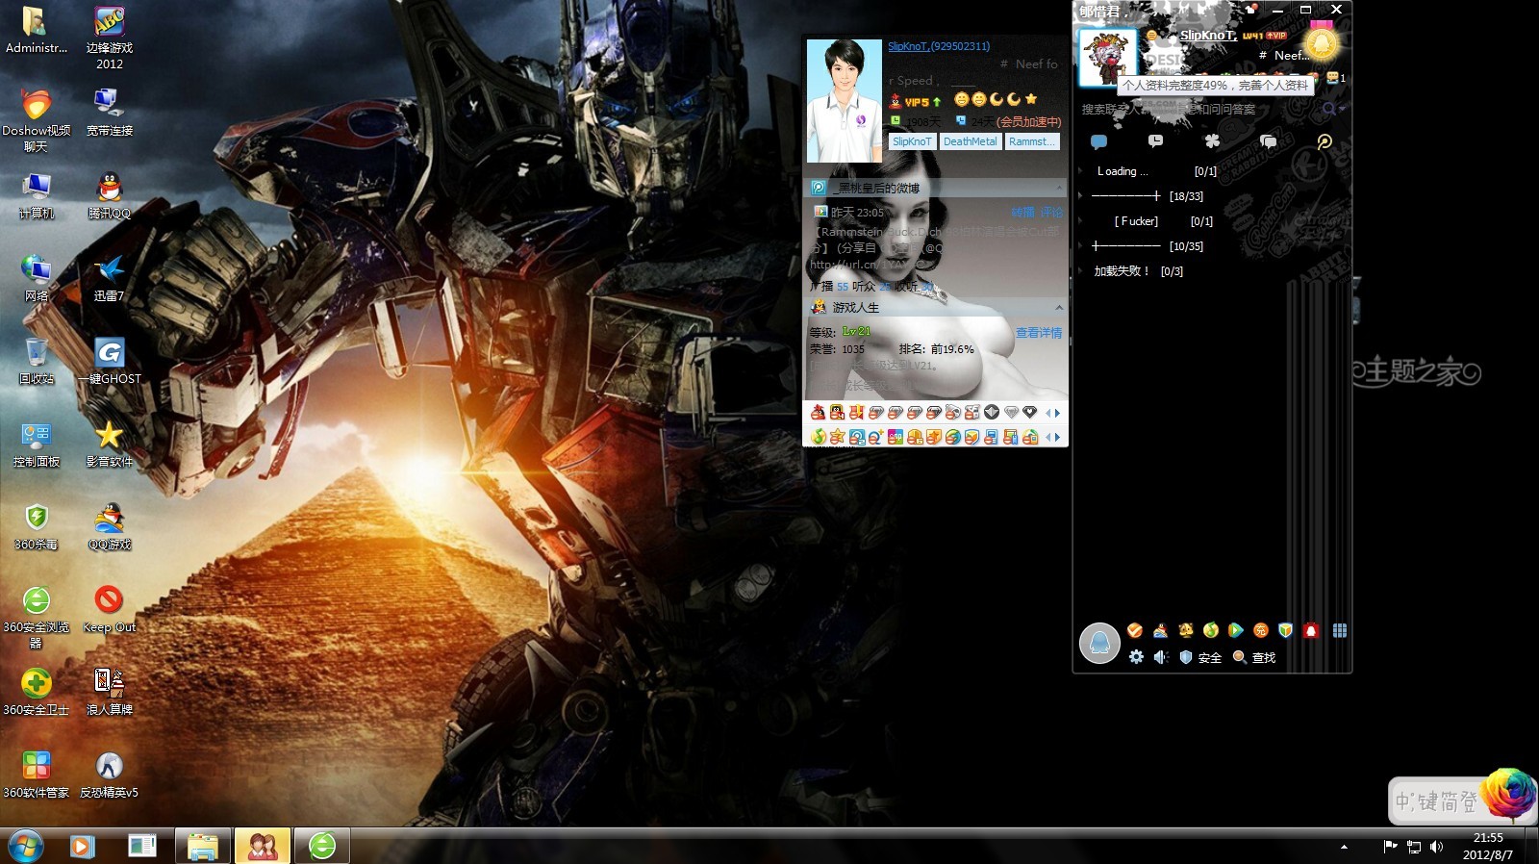
Task: Click the 转播 repost link
Action: pos(1022,213)
